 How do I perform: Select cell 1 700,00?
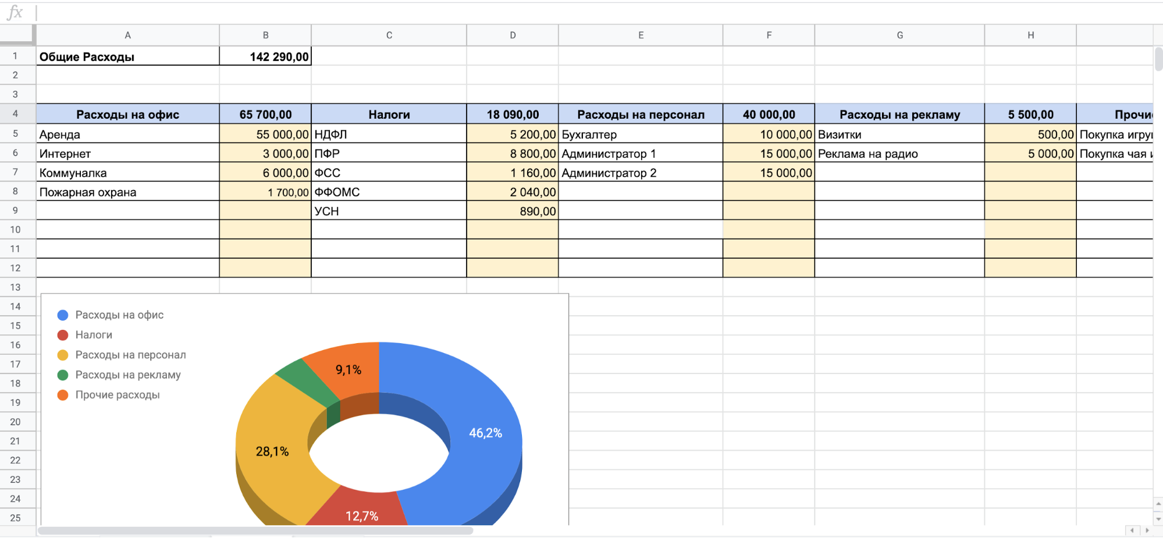click(x=265, y=191)
